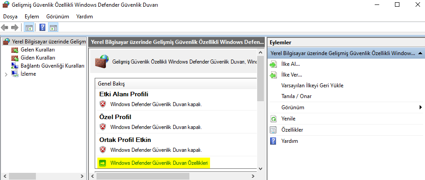This screenshot has width=425, height=180.
Task: Click the Özel Profil heading
Action: pyautogui.click(x=115, y=117)
